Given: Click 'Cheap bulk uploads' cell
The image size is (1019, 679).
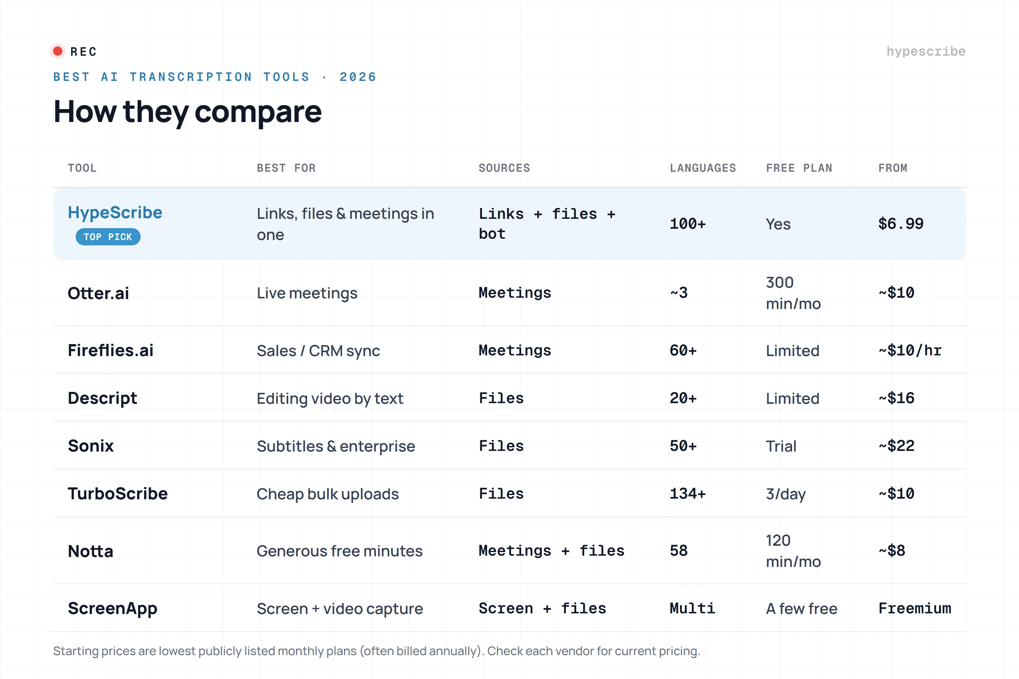Looking at the screenshot, I should pyautogui.click(x=327, y=494).
